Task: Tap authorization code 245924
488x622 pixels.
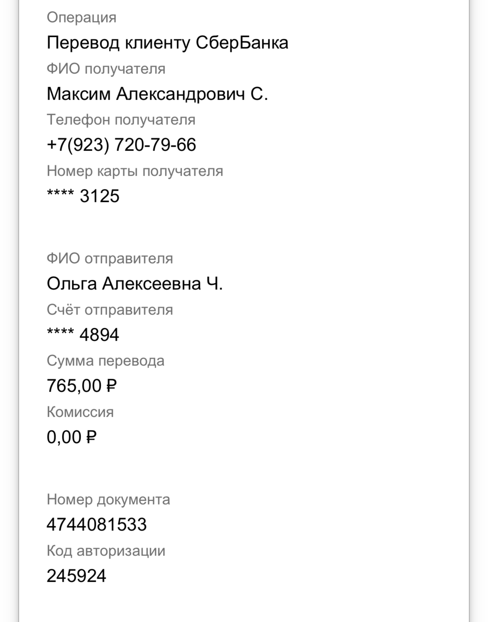Action: (x=76, y=576)
